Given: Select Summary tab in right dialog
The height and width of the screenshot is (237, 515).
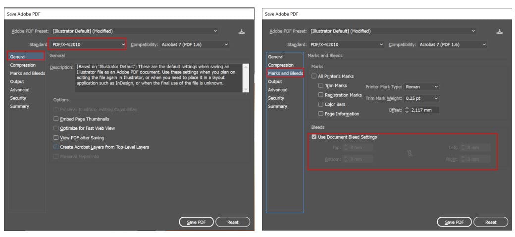Looking at the screenshot, I should [x=277, y=106].
